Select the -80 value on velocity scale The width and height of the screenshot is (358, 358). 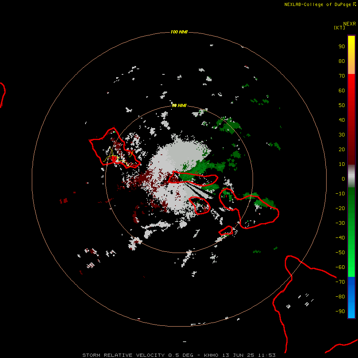(x=340, y=297)
